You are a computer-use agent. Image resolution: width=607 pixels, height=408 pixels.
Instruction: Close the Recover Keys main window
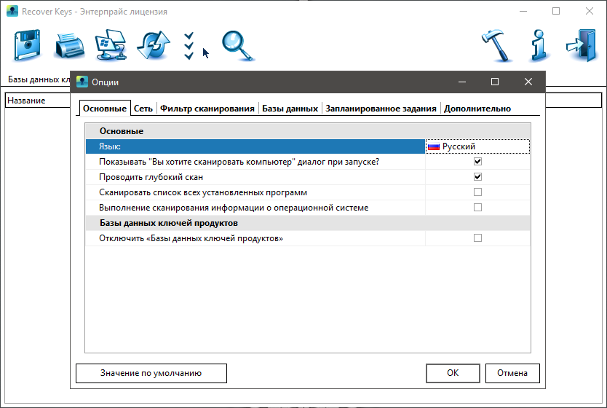pos(590,11)
